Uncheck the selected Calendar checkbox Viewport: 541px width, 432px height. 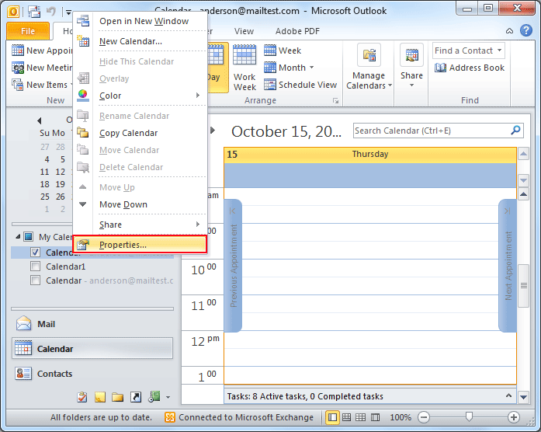[x=35, y=253]
